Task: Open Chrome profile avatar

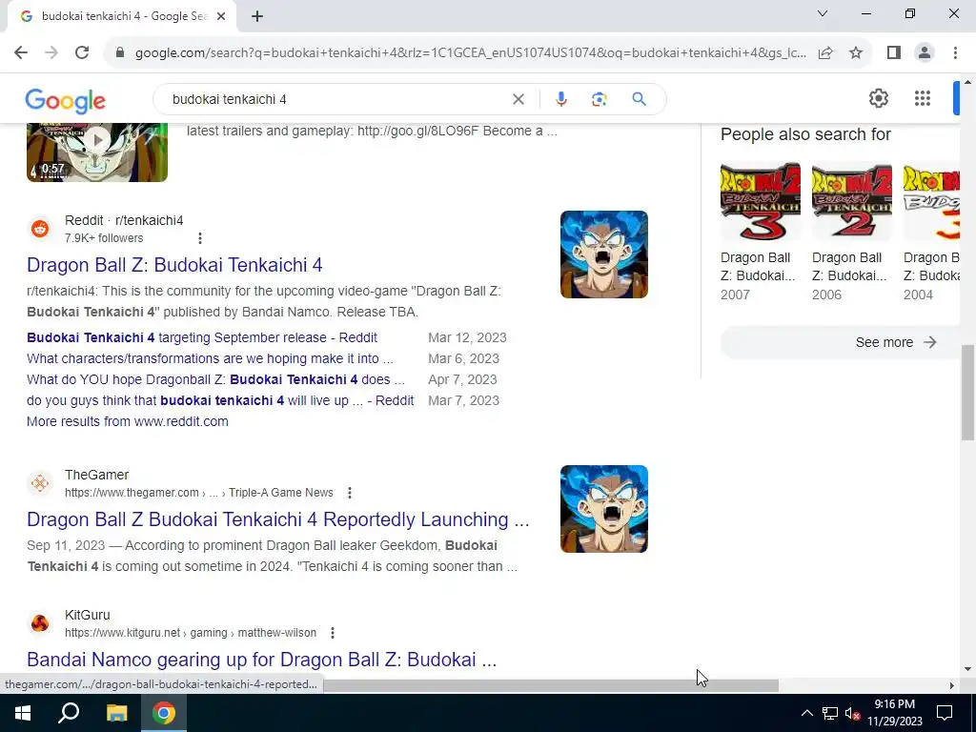Action: point(925,53)
